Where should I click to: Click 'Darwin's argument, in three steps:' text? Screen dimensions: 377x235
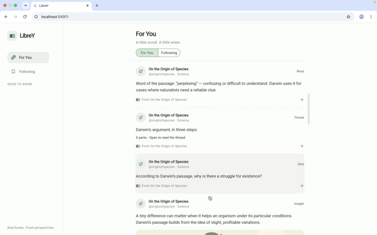coord(167,130)
